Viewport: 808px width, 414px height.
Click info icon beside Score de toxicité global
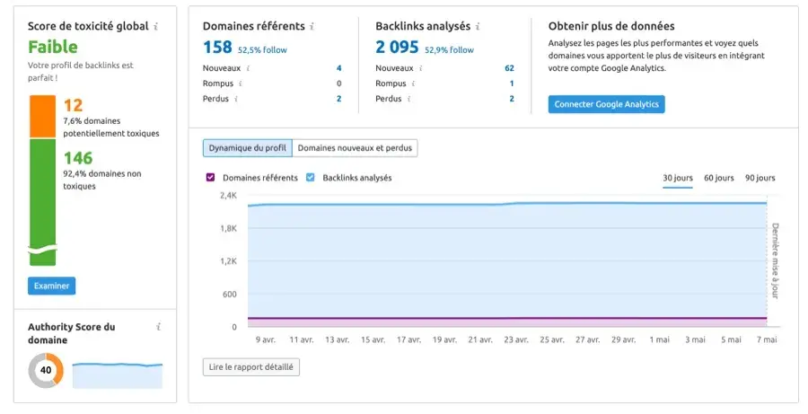155,27
